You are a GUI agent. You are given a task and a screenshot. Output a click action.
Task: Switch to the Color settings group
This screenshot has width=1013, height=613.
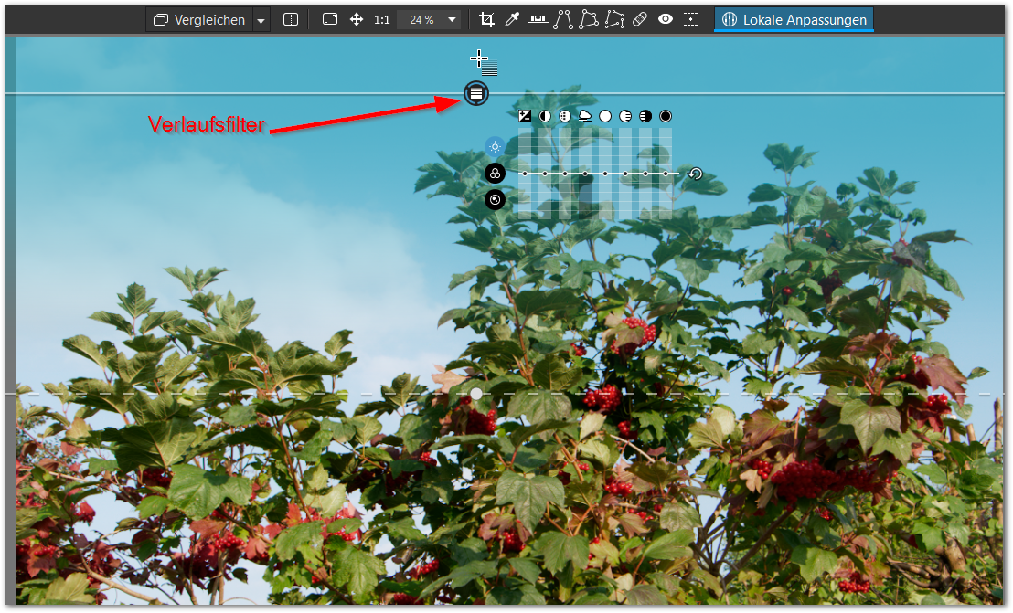coord(495,174)
